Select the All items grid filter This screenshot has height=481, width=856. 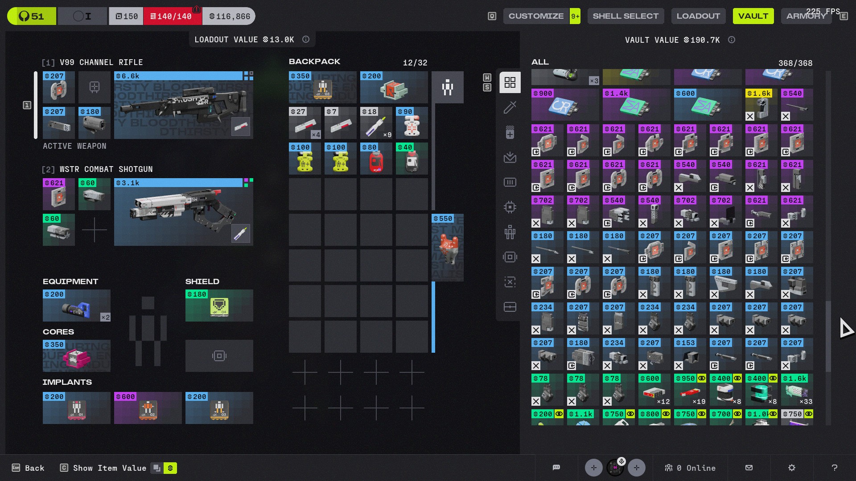pyautogui.click(x=510, y=82)
